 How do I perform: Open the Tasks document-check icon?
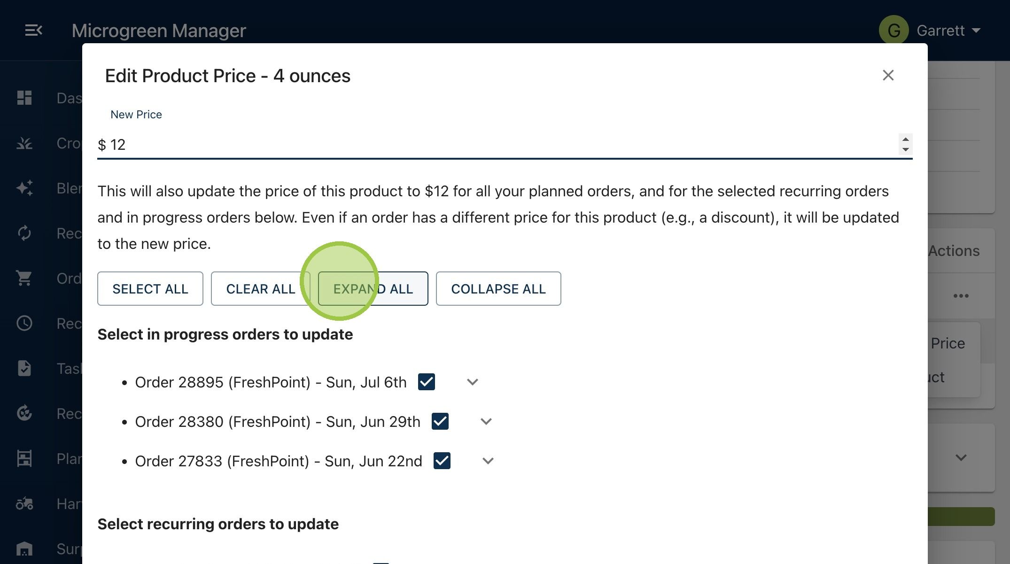(x=24, y=368)
